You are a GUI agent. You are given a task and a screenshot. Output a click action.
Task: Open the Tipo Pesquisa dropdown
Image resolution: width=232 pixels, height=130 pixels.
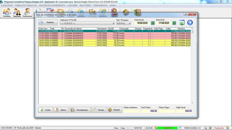click(x=130, y=23)
